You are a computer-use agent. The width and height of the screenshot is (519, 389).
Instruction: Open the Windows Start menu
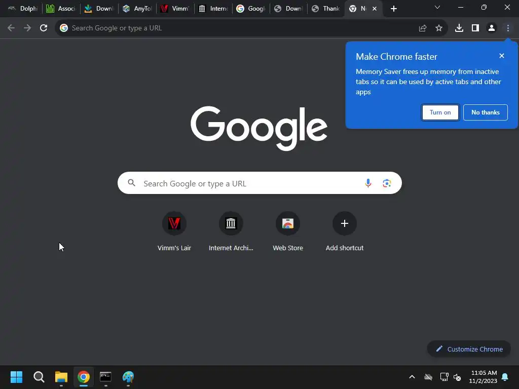click(x=16, y=377)
